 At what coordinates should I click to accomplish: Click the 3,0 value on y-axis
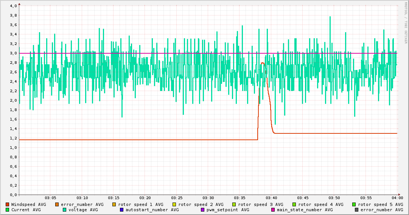[13, 53]
